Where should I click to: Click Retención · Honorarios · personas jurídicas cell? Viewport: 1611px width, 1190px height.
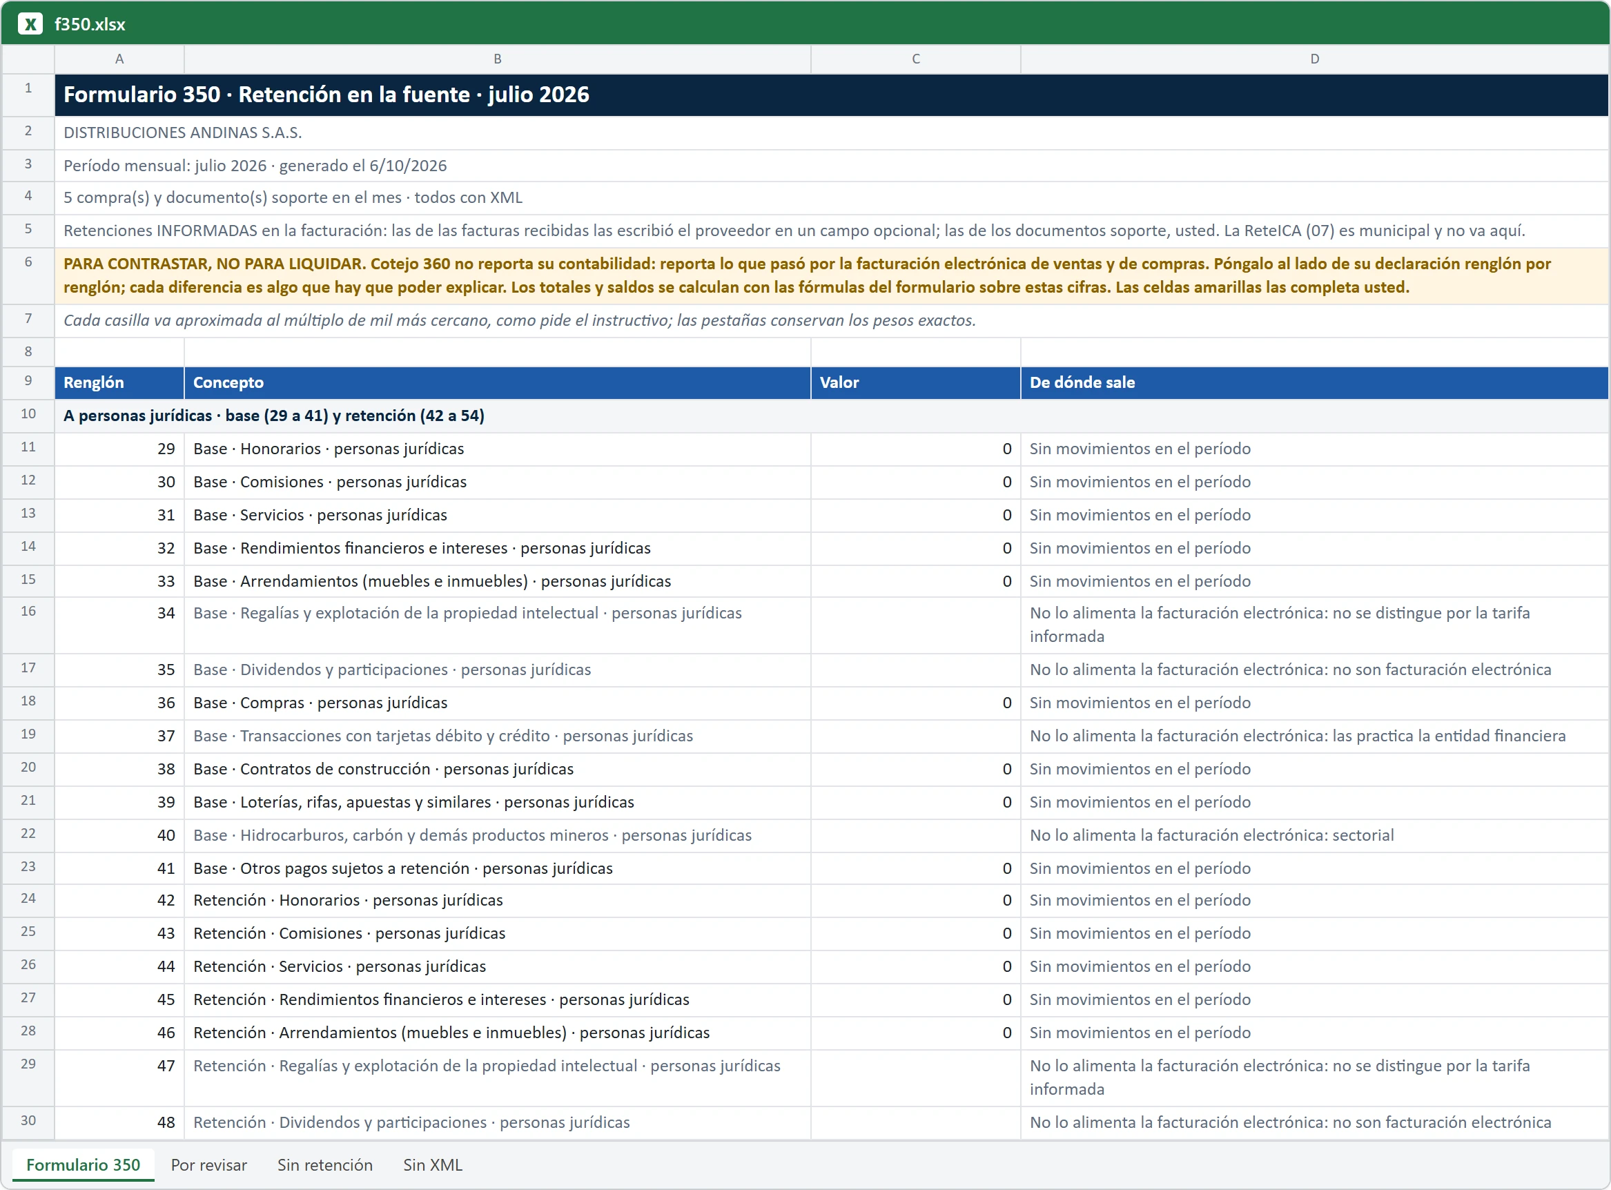[x=498, y=900]
